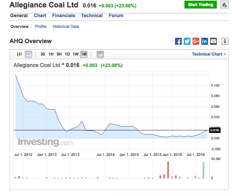Share on Facebook icon
This screenshot has width=232, height=196.
(x=178, y=41)
